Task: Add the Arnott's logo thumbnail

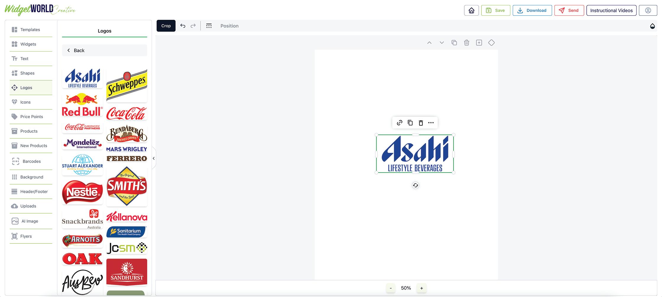Action: (82, 240)
